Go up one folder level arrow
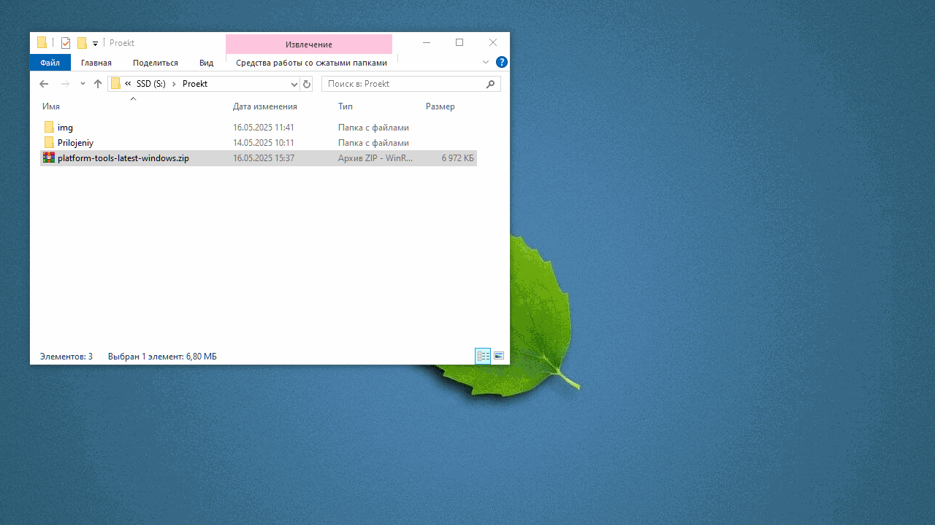Viewport: 935px width, 525px height. click(x=98, y=84)
